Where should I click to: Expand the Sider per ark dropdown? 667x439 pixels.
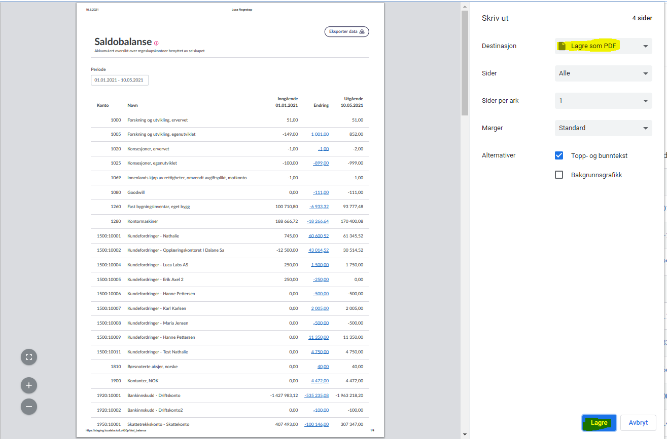click(x=603, y=101)
